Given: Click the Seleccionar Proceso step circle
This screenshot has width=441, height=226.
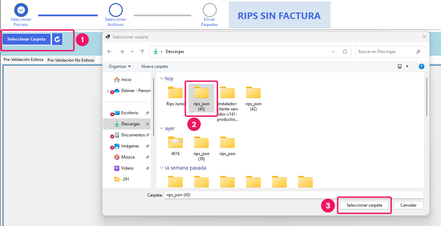Looking at the screenshot, I should 21,10.
